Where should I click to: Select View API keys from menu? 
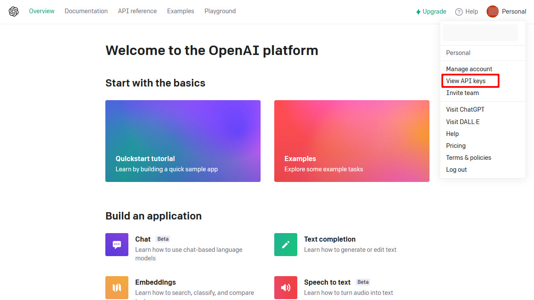pyautogui.click(x=466, y=81)
